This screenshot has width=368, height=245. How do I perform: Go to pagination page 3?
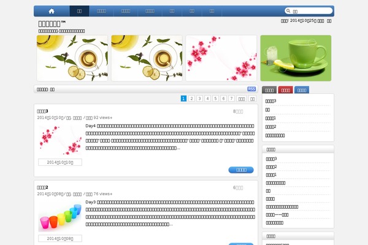coord(199,99)
